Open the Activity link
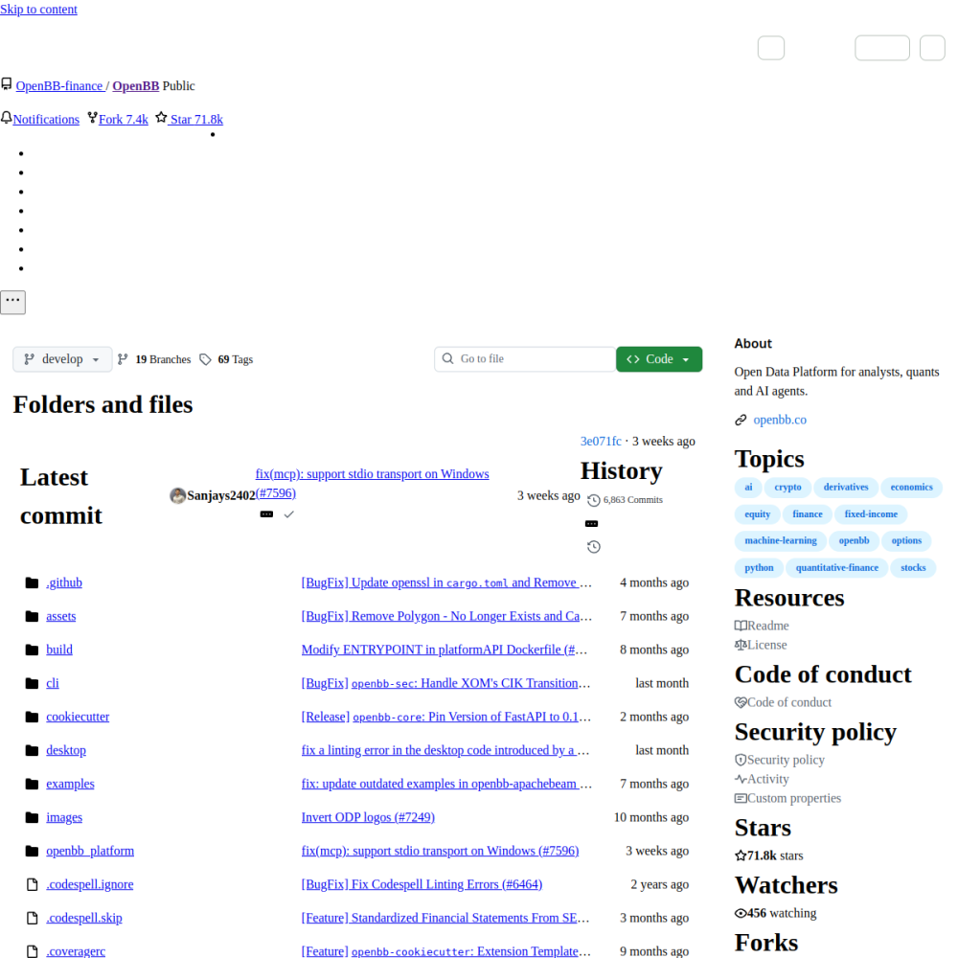 tap(762, 779)
